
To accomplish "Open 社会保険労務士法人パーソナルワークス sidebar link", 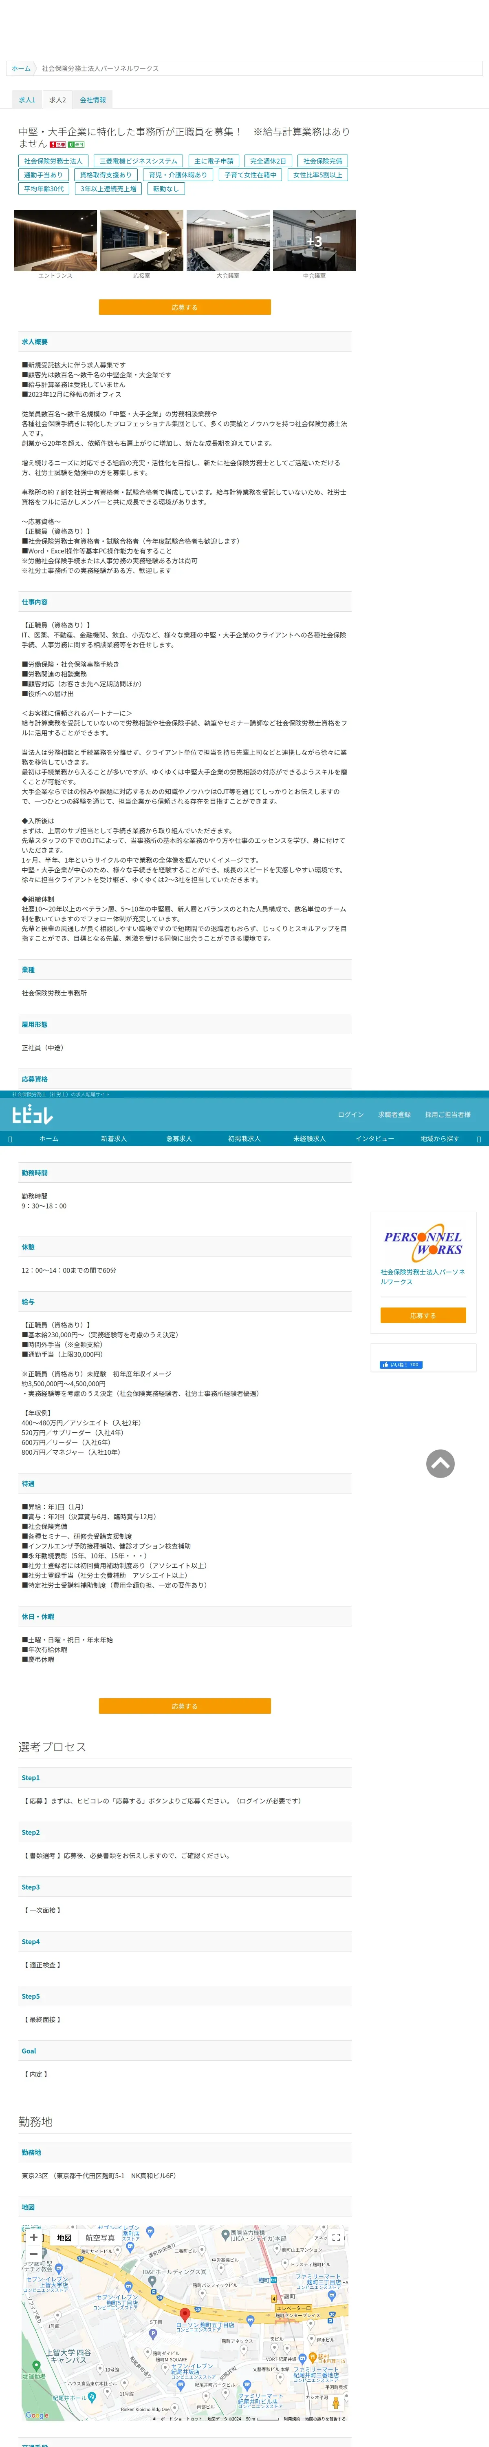I will coord(423,1277).
